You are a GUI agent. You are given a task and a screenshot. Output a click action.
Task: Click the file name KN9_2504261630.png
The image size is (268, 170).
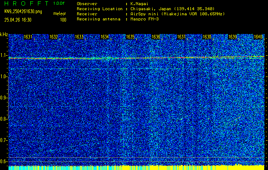tap(23, 11)
